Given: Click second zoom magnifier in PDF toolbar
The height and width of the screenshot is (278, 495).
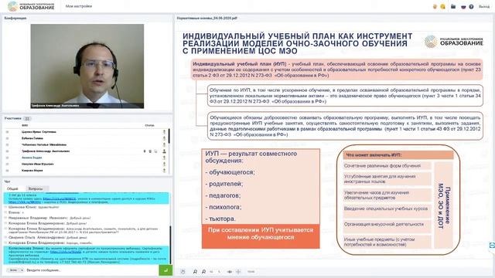Looking at the screenshot, I should point(203,271).
